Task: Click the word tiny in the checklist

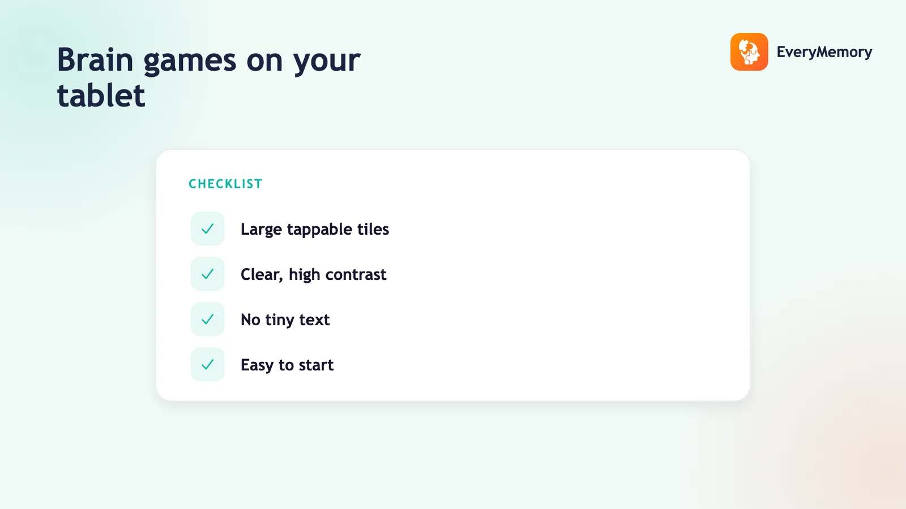Action: click(x=280, y=321)
